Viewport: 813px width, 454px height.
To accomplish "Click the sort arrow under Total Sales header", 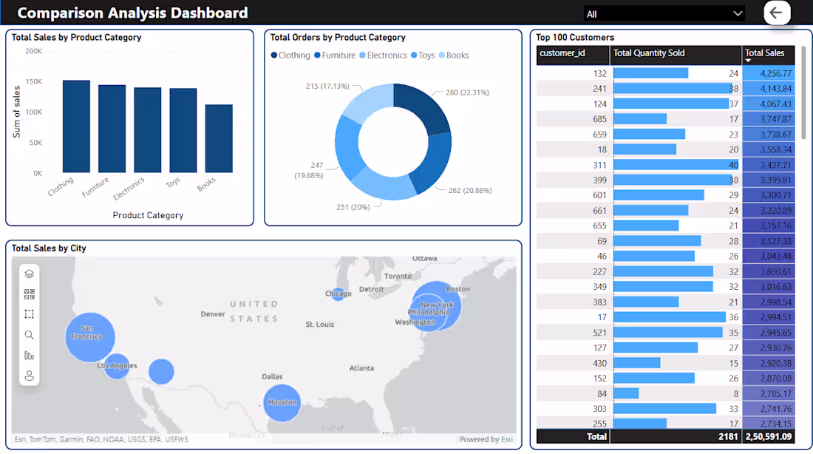I will coord(748,60).
